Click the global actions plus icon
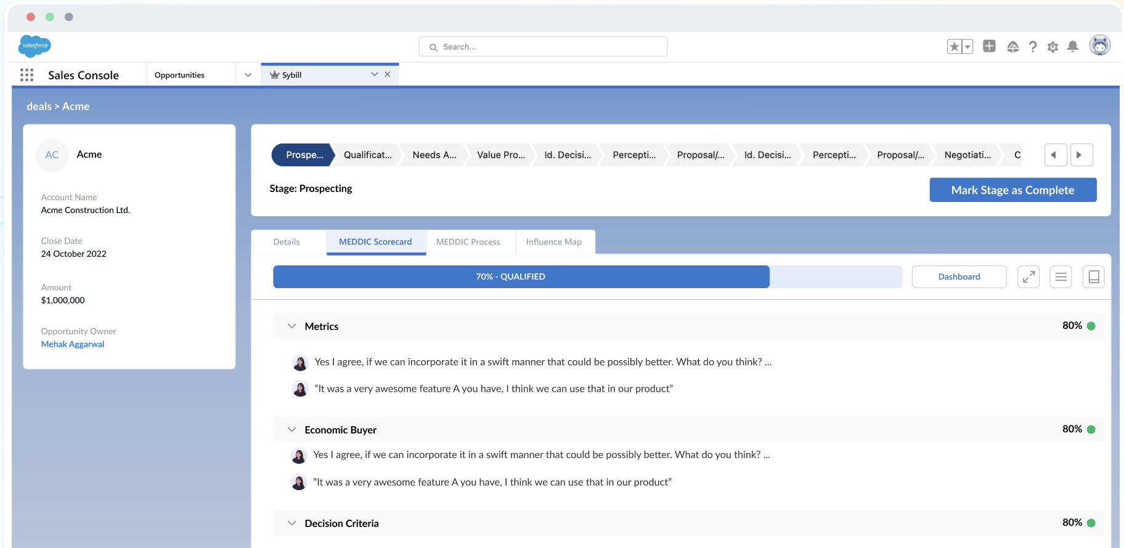This screenshot has height=548, width=1124. coord(989,46)
